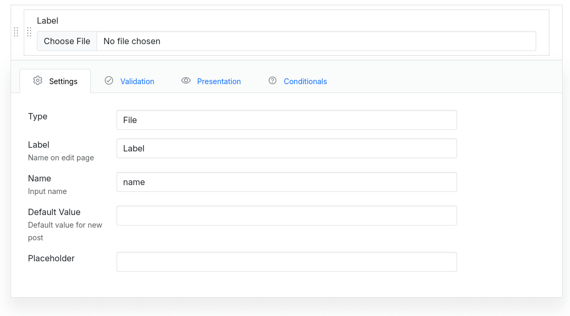Click the gear icon on the Settings tab
This screenshot has width=570, height=316.
point(37,81)
